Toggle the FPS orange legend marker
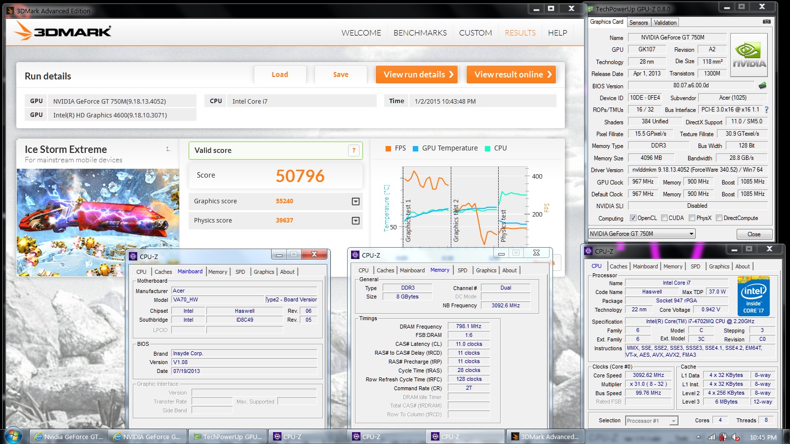This screenshot has width=790, height=444. pos(388,148)
